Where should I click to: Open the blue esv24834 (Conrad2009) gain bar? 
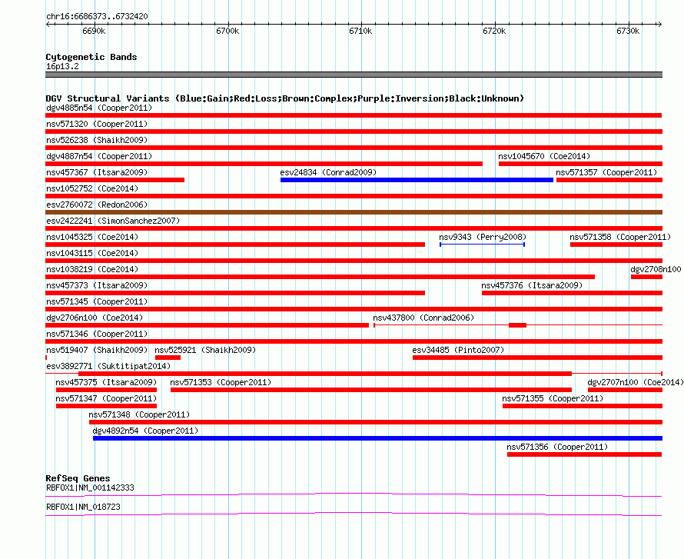click(x=417, y=180)
